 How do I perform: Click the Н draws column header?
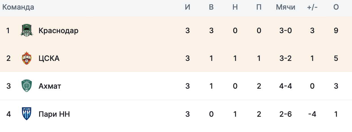[235, 7]
